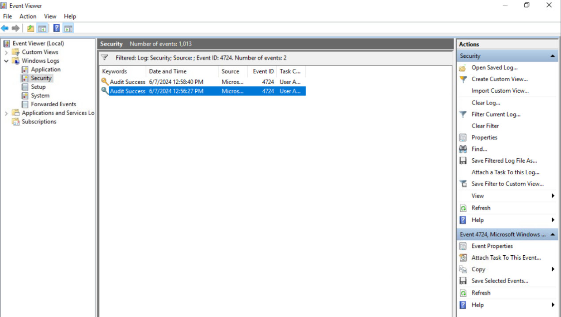The image size is (561, 317).
Task: Toggle Show/Hide Console Tree toolbar icon
Action: tap(42, 29)
